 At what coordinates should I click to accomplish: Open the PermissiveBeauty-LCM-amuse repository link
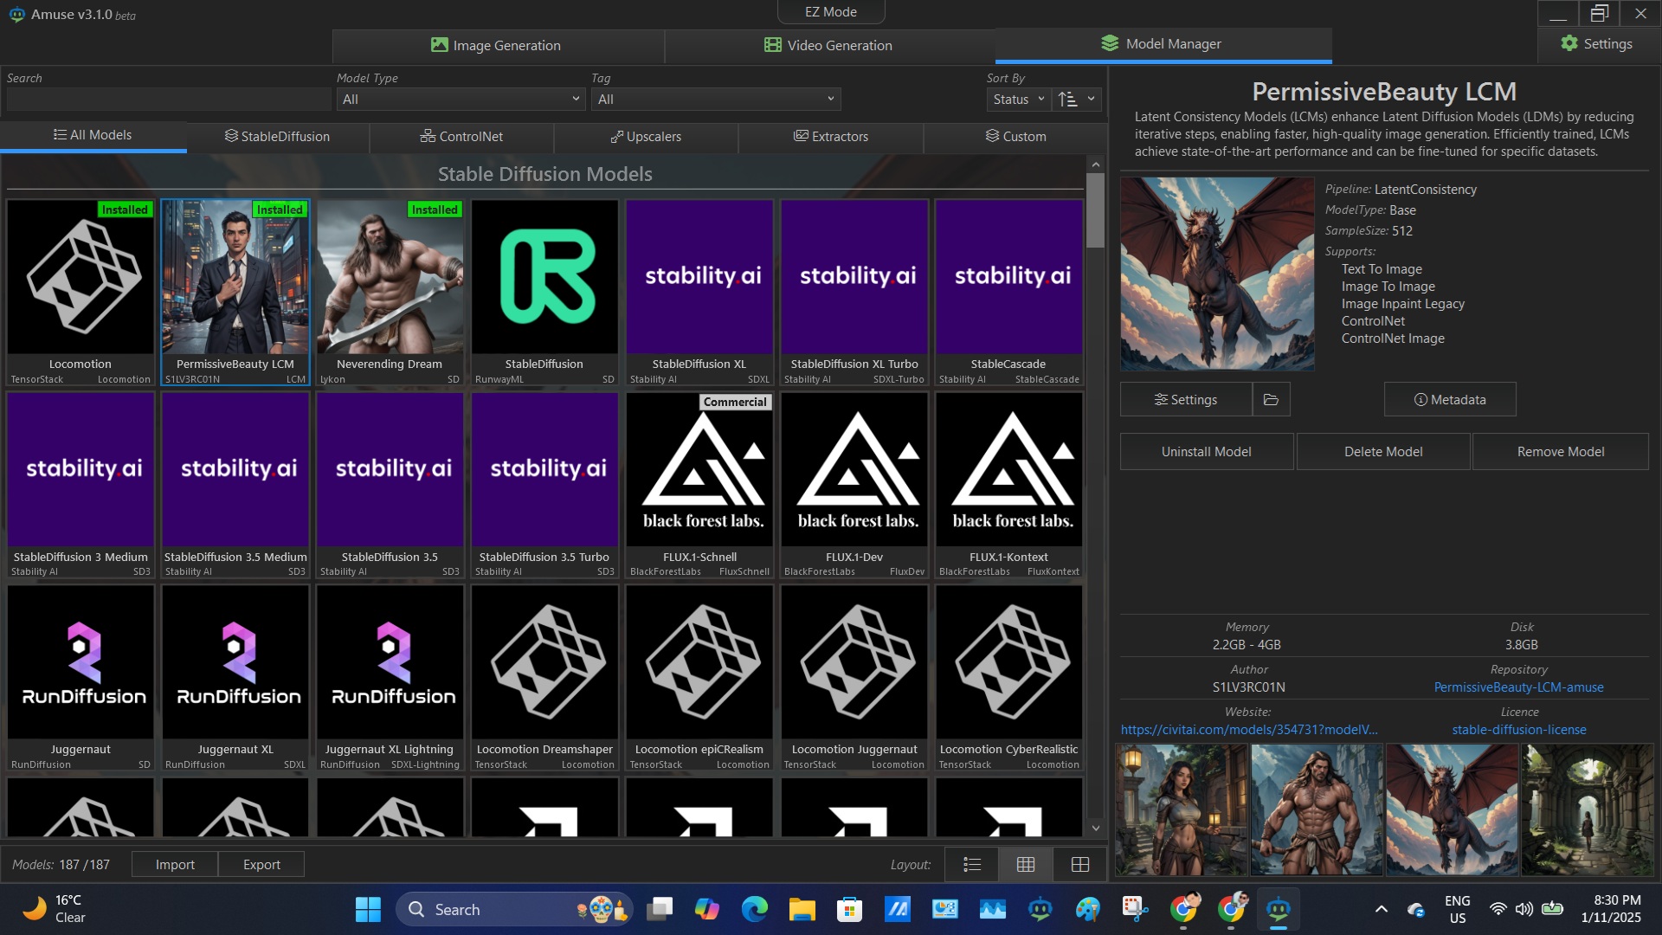pos(1518,687)
